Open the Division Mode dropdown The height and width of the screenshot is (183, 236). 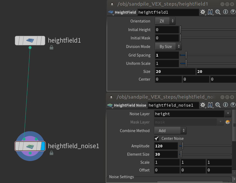(168, 46)
